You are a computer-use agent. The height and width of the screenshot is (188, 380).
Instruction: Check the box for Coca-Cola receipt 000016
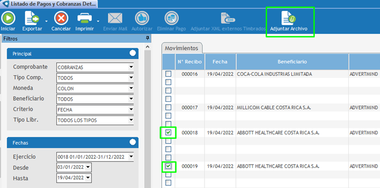tap(168, 74)
